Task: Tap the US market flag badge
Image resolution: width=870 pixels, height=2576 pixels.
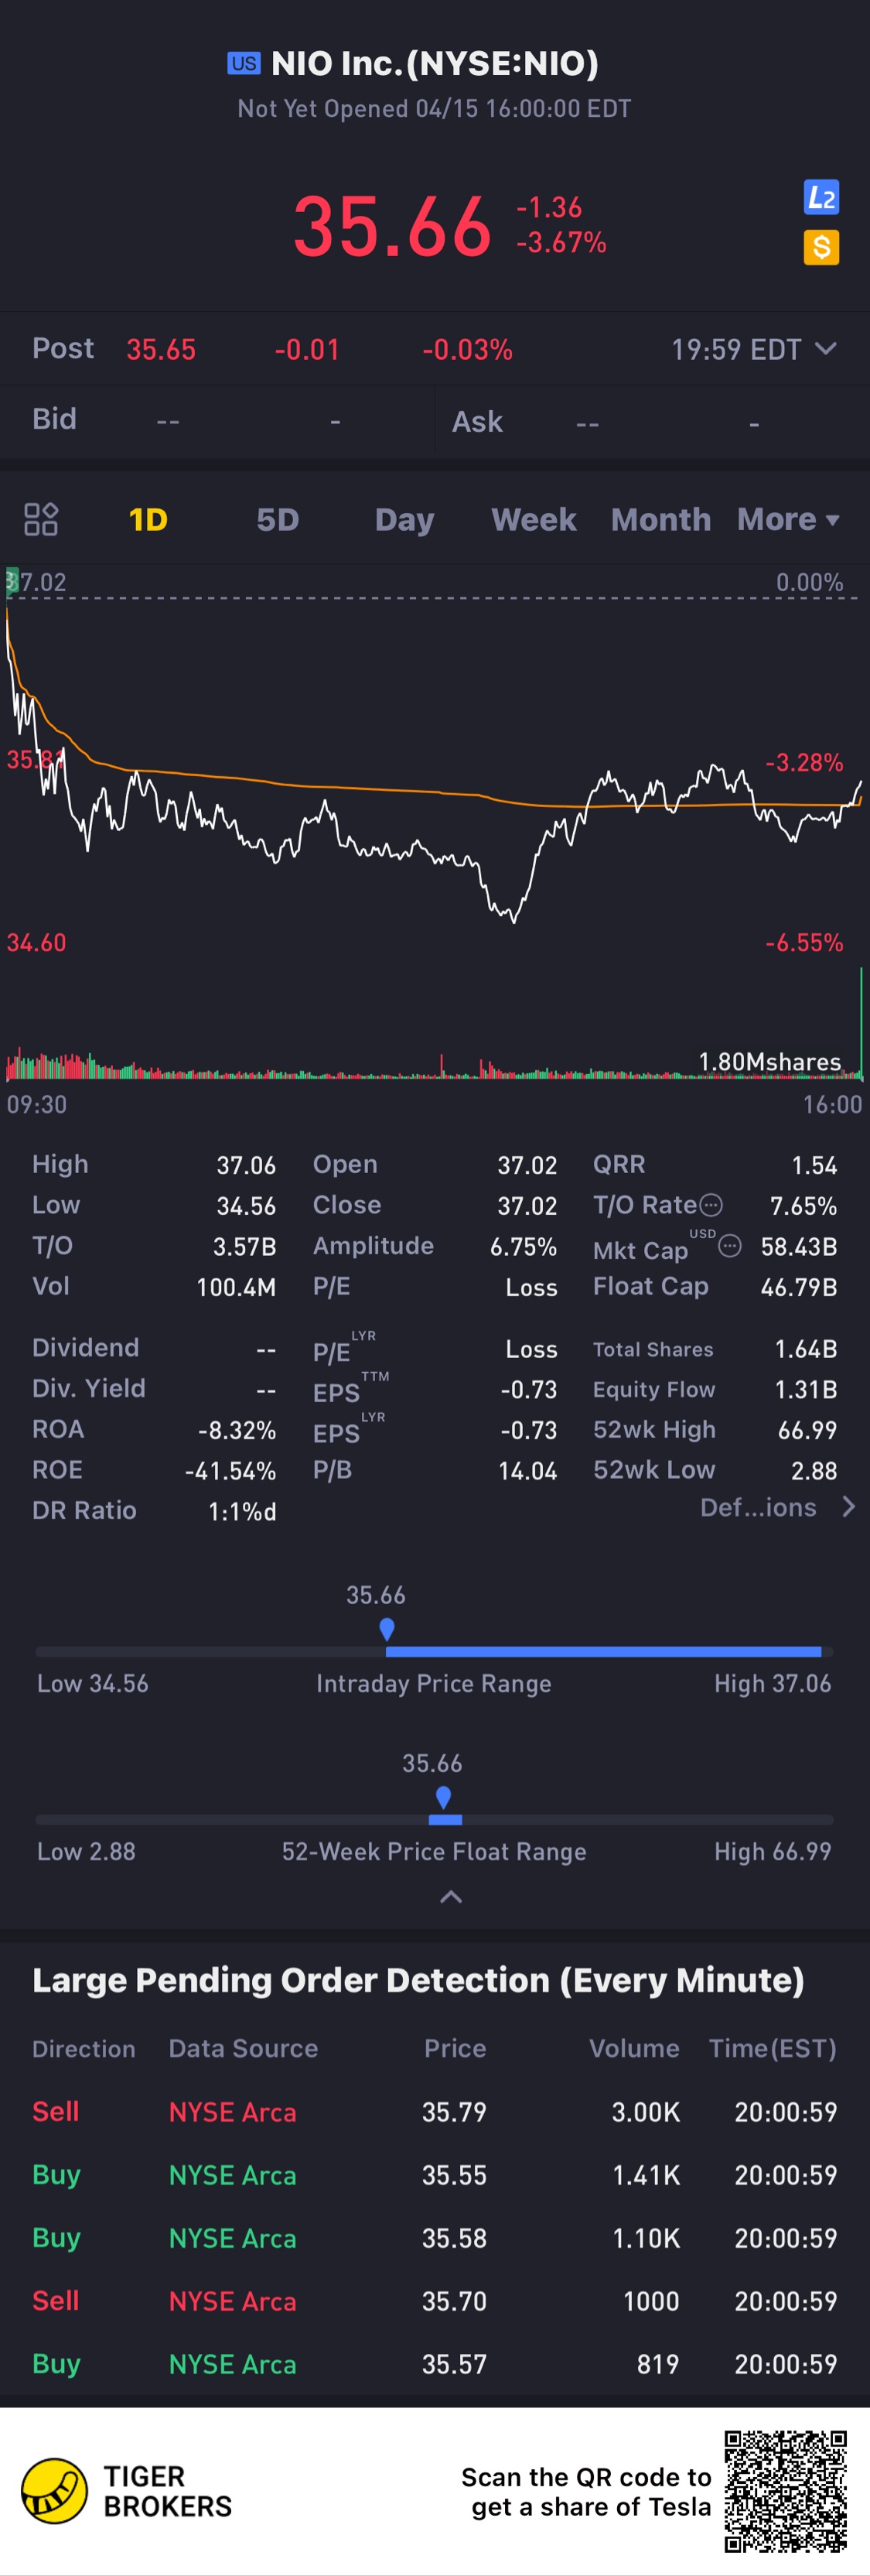Action: tap(244, 64)
